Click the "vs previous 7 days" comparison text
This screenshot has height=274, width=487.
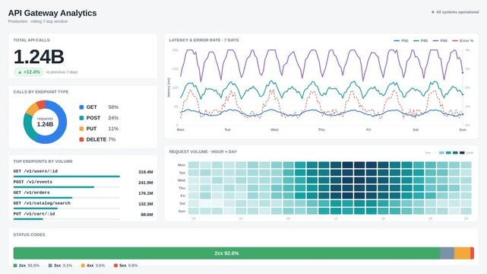[x=62, y=72]
